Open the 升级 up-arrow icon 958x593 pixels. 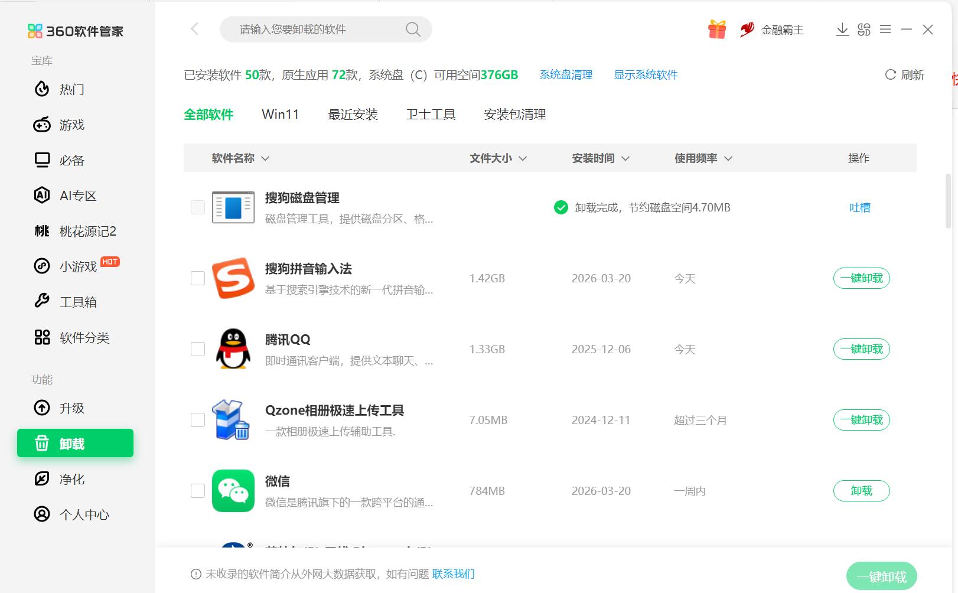pos(42,408)
